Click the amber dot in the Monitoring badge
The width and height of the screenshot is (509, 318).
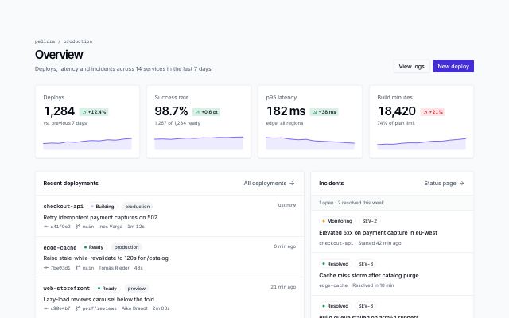click(324, 221)
